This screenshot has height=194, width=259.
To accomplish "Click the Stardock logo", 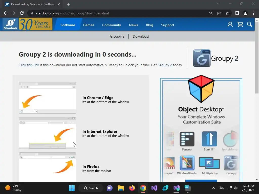I will click(11, 25).
